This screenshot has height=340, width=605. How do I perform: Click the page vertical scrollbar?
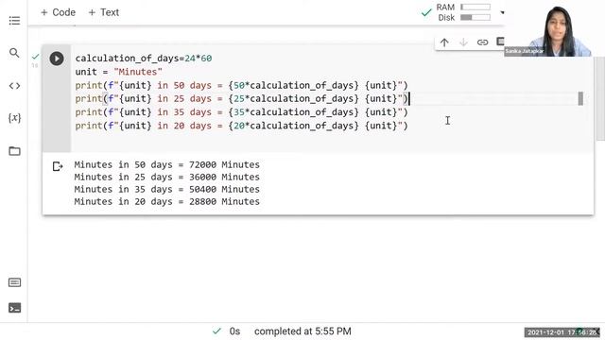600,98
